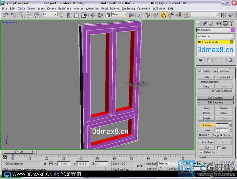Toggle Show End Result icon

pyautogui.click(x=208, y=60)
